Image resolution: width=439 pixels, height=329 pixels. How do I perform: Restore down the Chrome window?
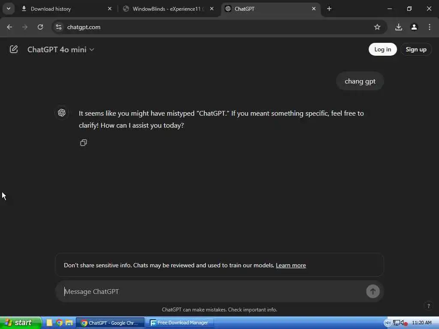409,9
